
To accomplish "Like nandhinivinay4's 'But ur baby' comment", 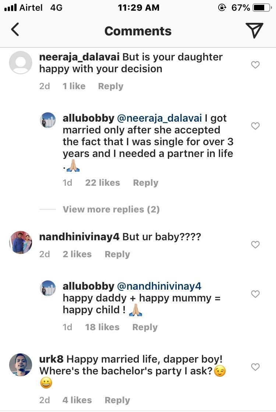I will pos(255,244).
